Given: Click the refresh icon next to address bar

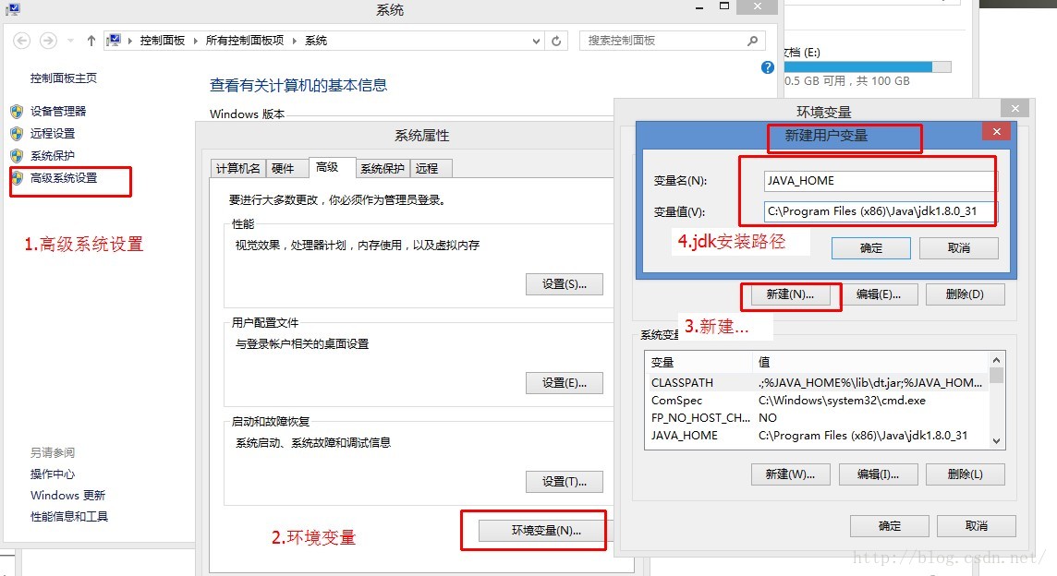Looking at the screenshot, I should point(556,42).
